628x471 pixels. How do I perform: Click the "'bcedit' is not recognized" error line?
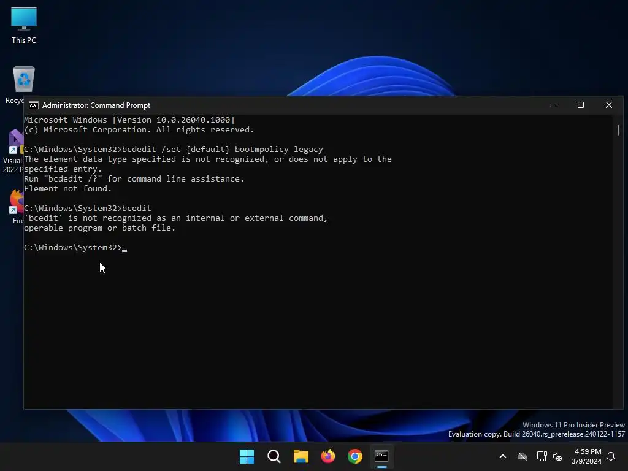click(176, 218)
